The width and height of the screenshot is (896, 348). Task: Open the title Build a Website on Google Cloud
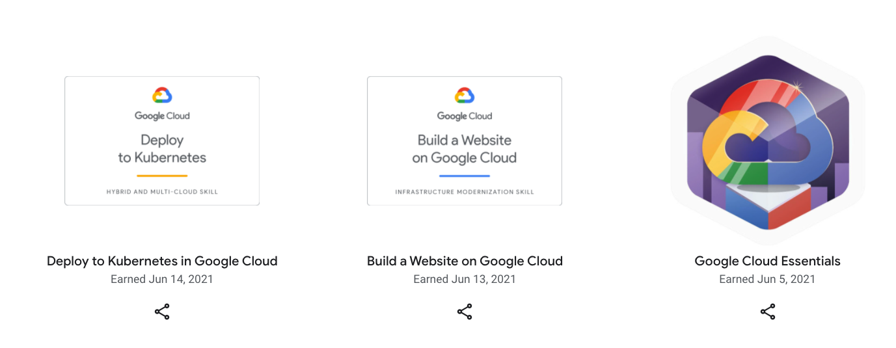click(465, 261)
